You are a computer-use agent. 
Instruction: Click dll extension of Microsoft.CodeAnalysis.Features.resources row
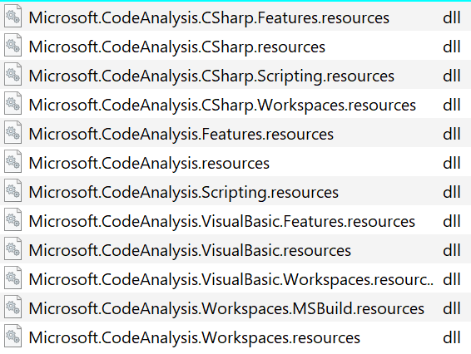pyautogui.click(x=452, y=134)
